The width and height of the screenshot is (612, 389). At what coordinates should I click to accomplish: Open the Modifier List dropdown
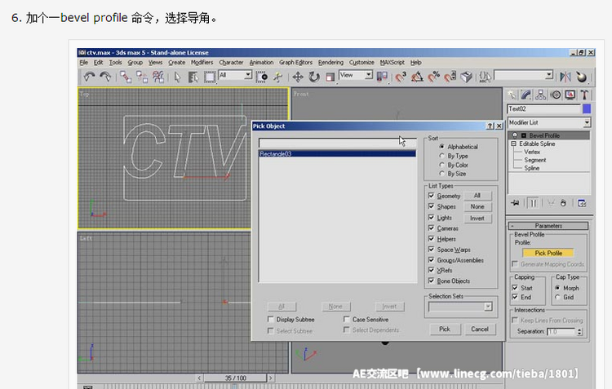[x=587, y=122]
